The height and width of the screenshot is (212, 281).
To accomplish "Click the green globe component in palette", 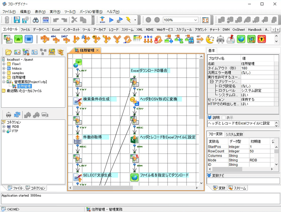I will click(x=241, y=38).
